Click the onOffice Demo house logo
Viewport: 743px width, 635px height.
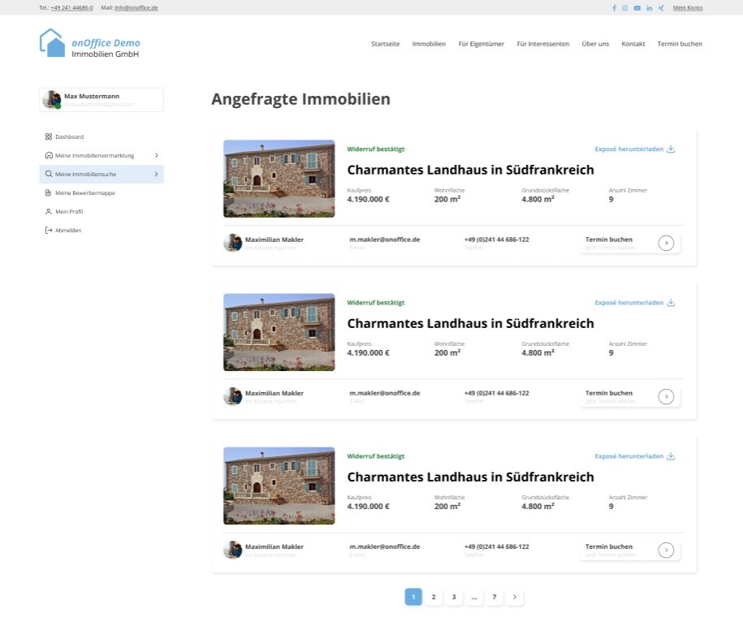click(x=52, y=44)
